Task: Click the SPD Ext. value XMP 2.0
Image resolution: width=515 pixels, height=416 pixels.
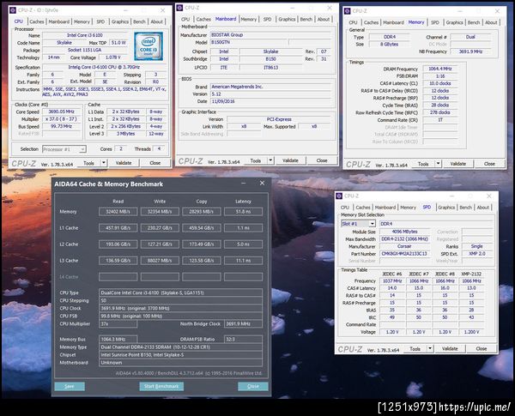Action: (477, 254)
